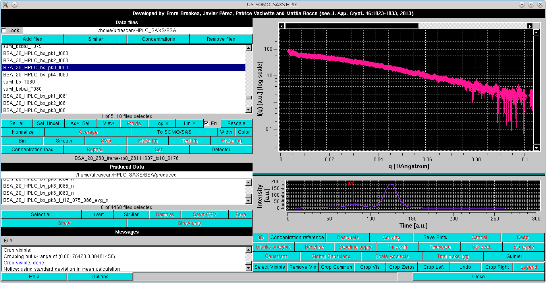Select produced file BSA_20_HPLC_bs_pk3_t_f12_075_086_avg_n

point(123,200)
